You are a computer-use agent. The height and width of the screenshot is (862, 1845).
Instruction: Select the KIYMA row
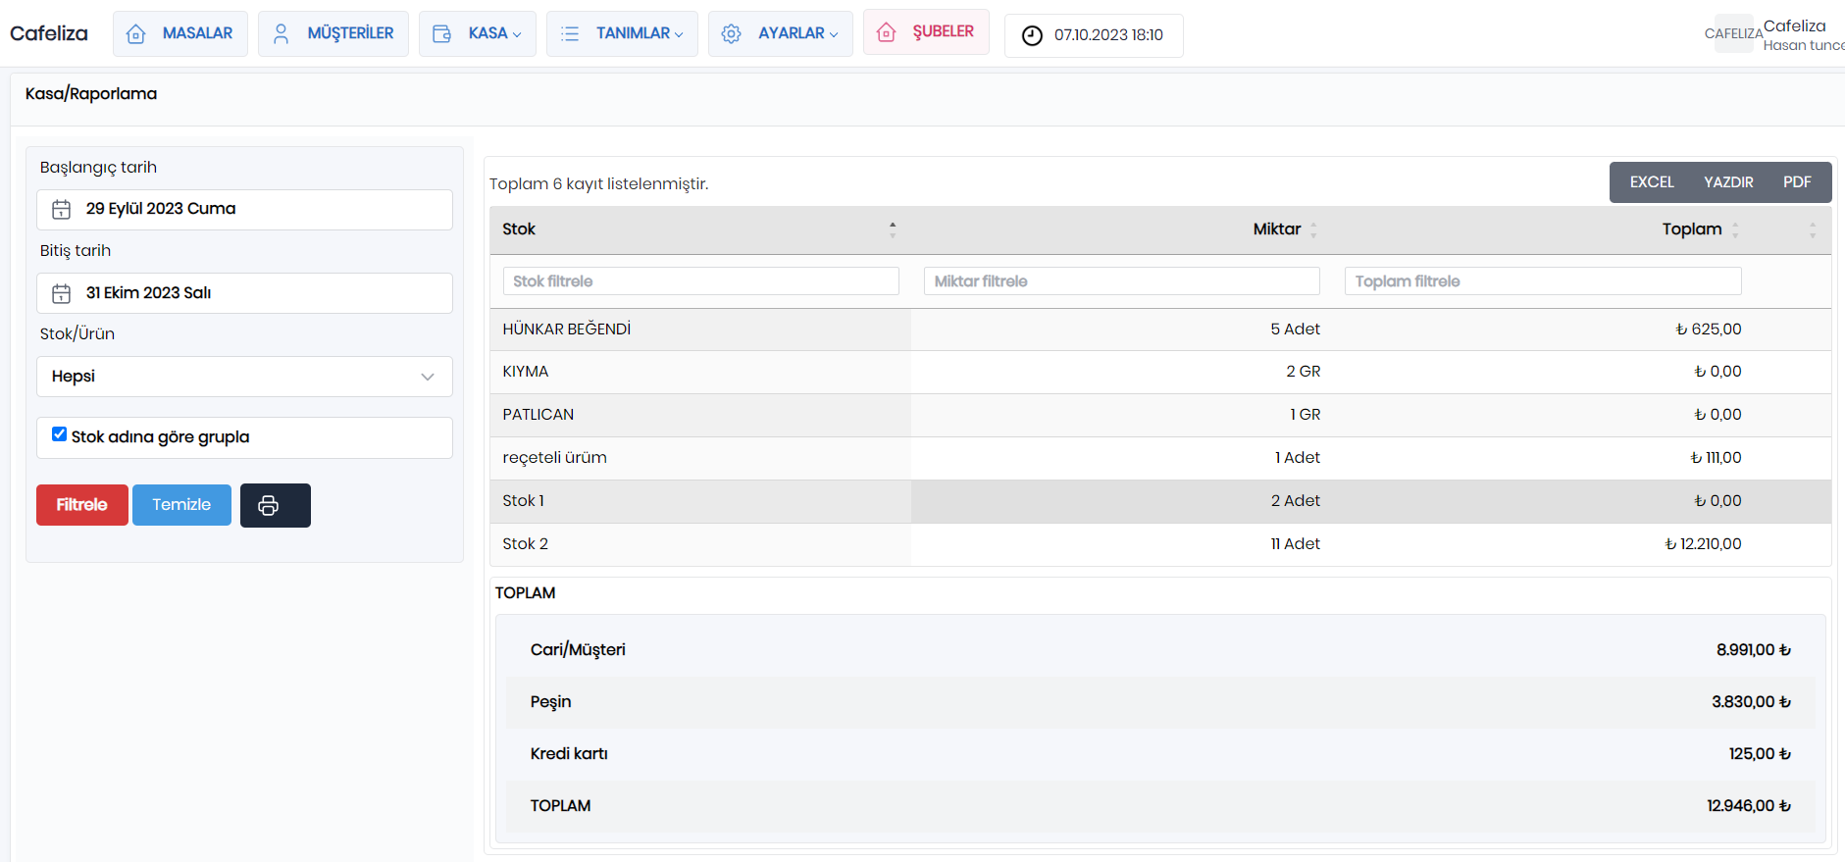pyautogui.click(x=1160, y=373)
